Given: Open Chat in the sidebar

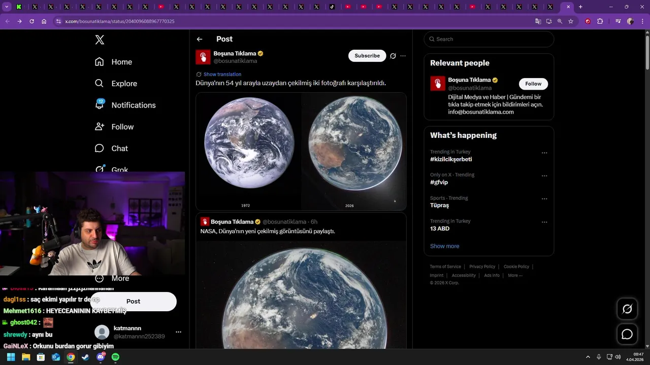Looking at the screenshot, I should click(111, 149).
